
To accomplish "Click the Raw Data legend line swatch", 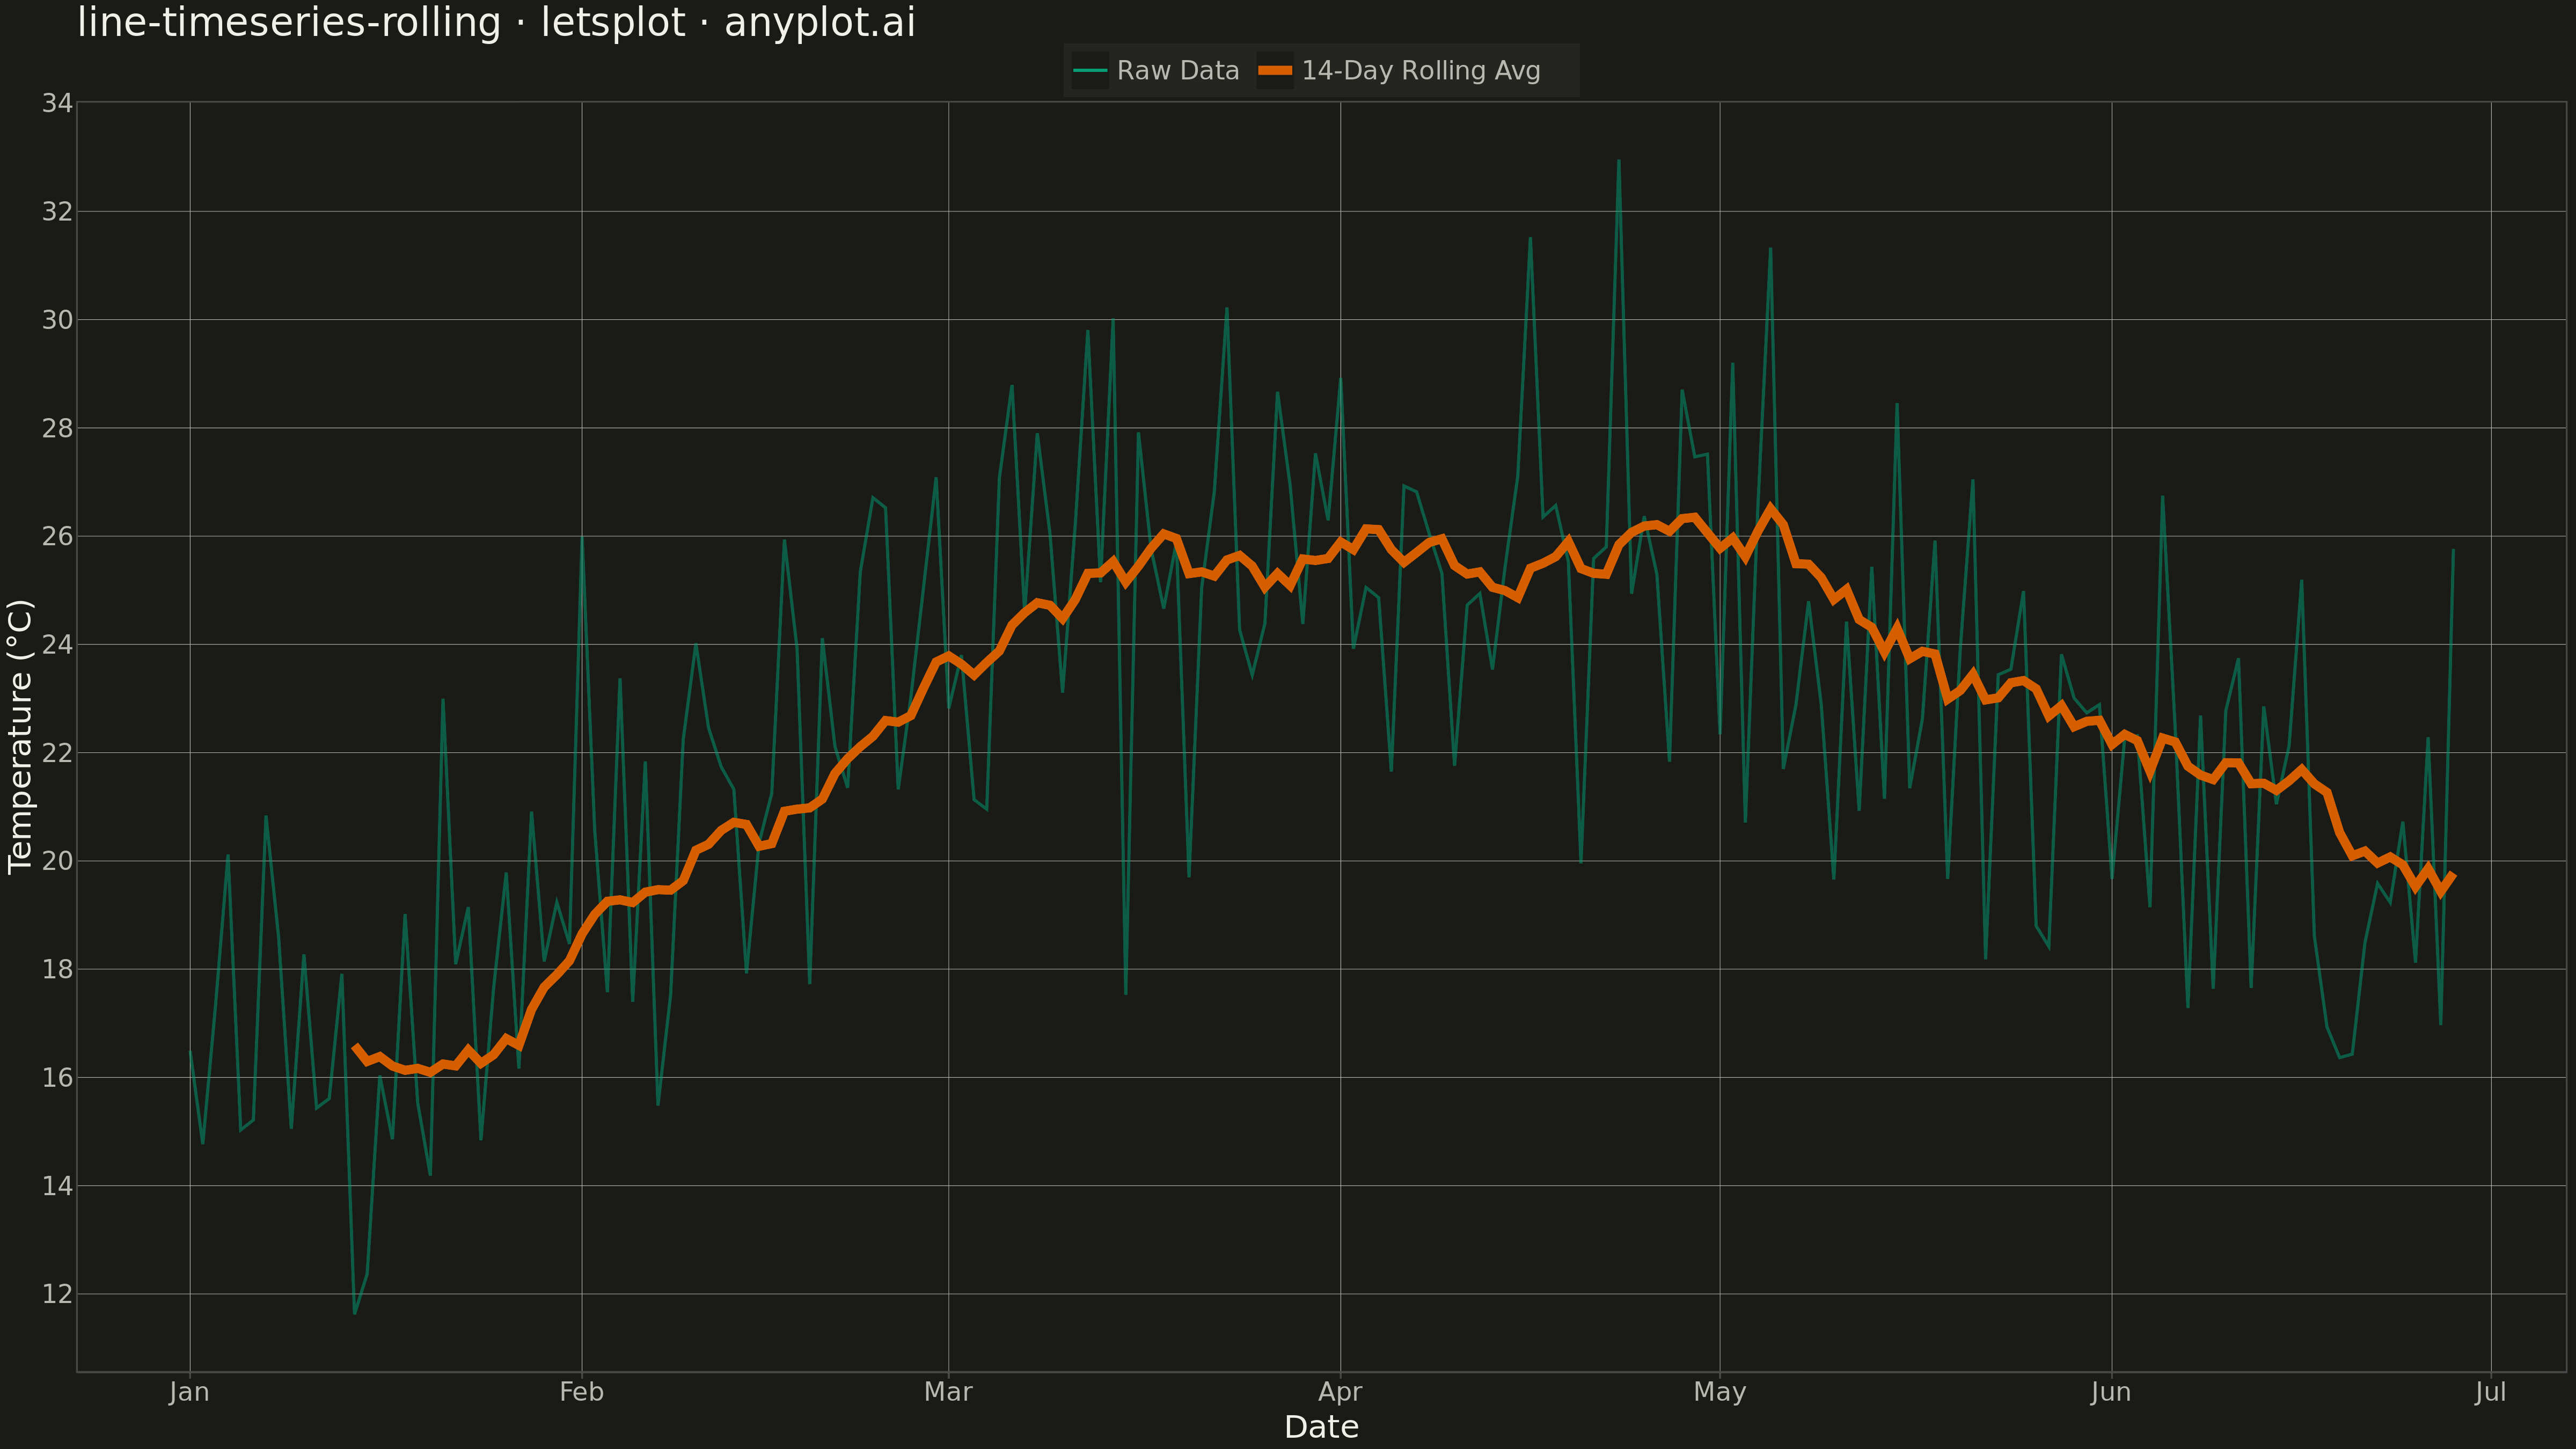I will pyautogui.click(x=1090, y=71).
